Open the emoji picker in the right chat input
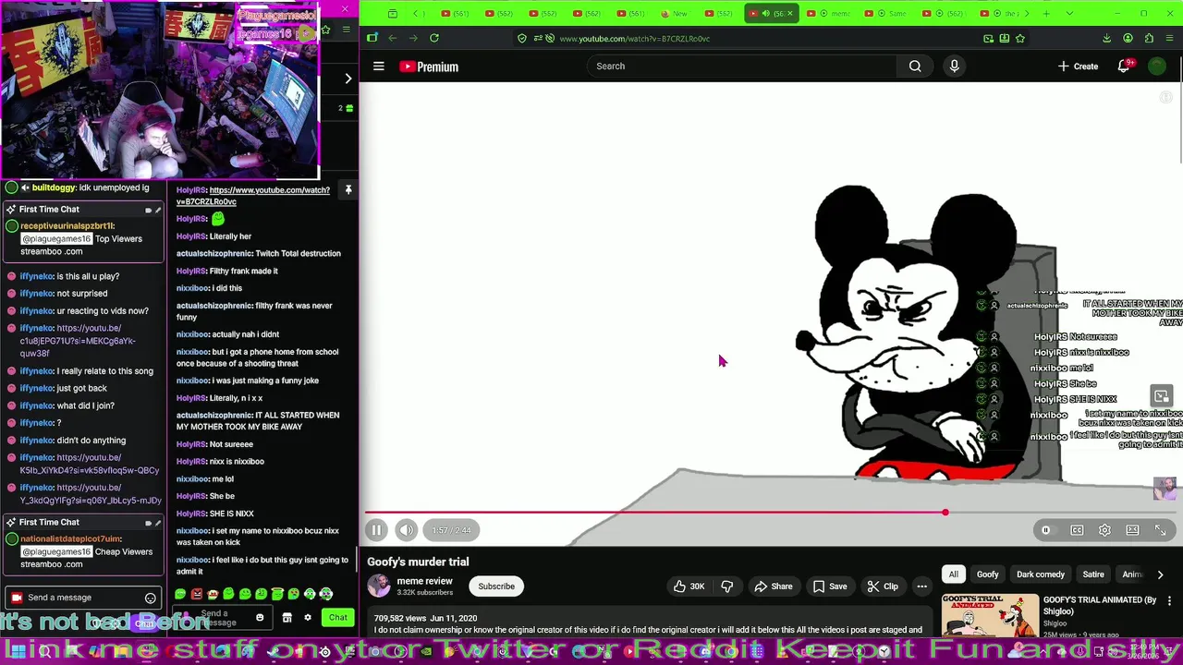The image size is (1183, 665). pyautogui.click(x=260, y=618)
